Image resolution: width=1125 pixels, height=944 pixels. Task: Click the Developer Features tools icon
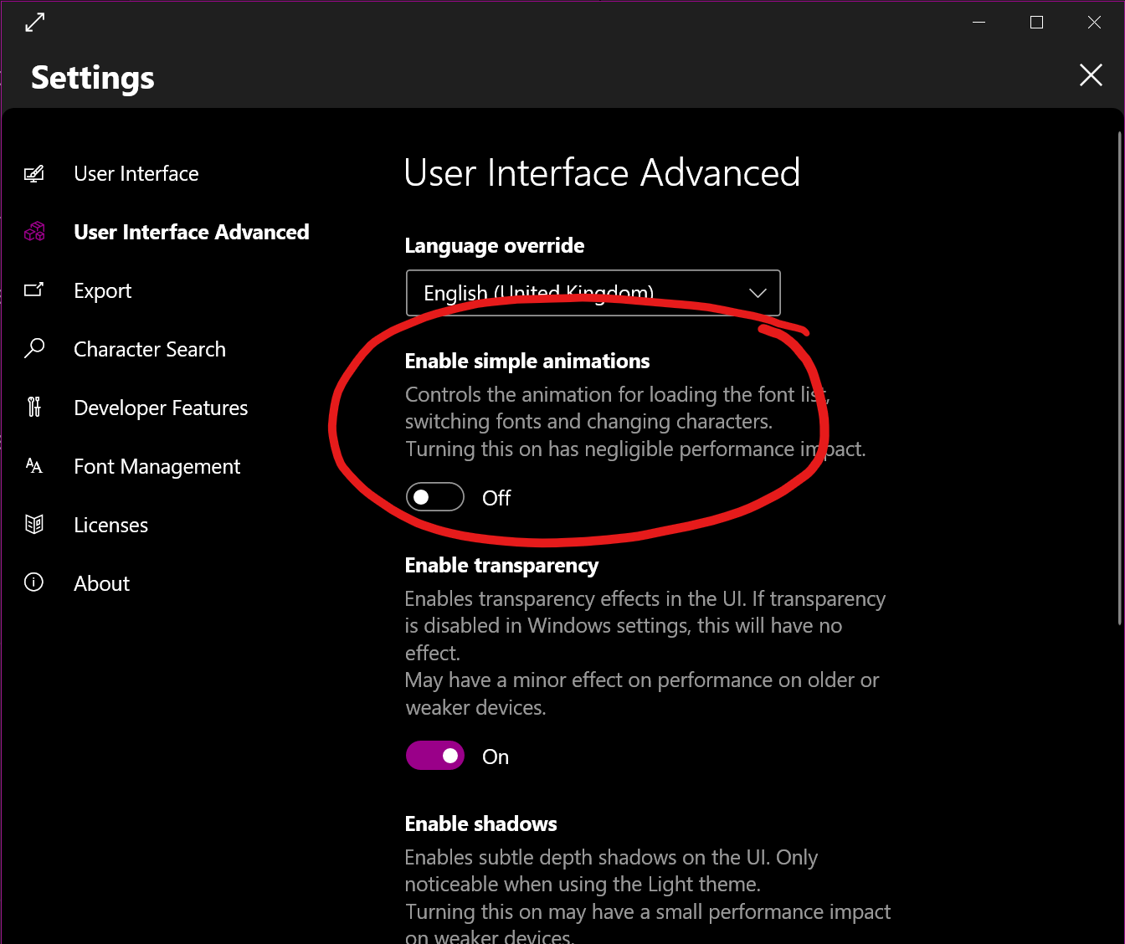[x=33, y=407]
